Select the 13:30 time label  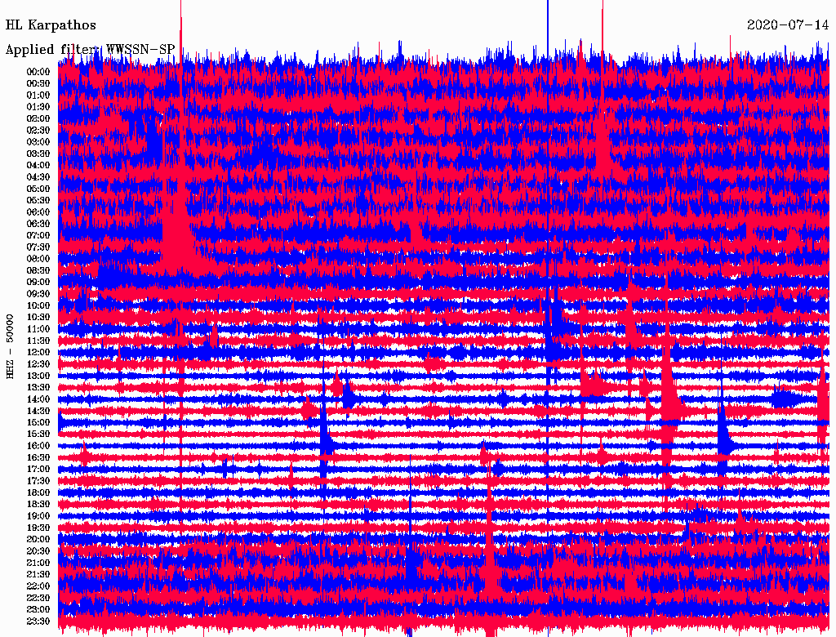click(38, 388)
